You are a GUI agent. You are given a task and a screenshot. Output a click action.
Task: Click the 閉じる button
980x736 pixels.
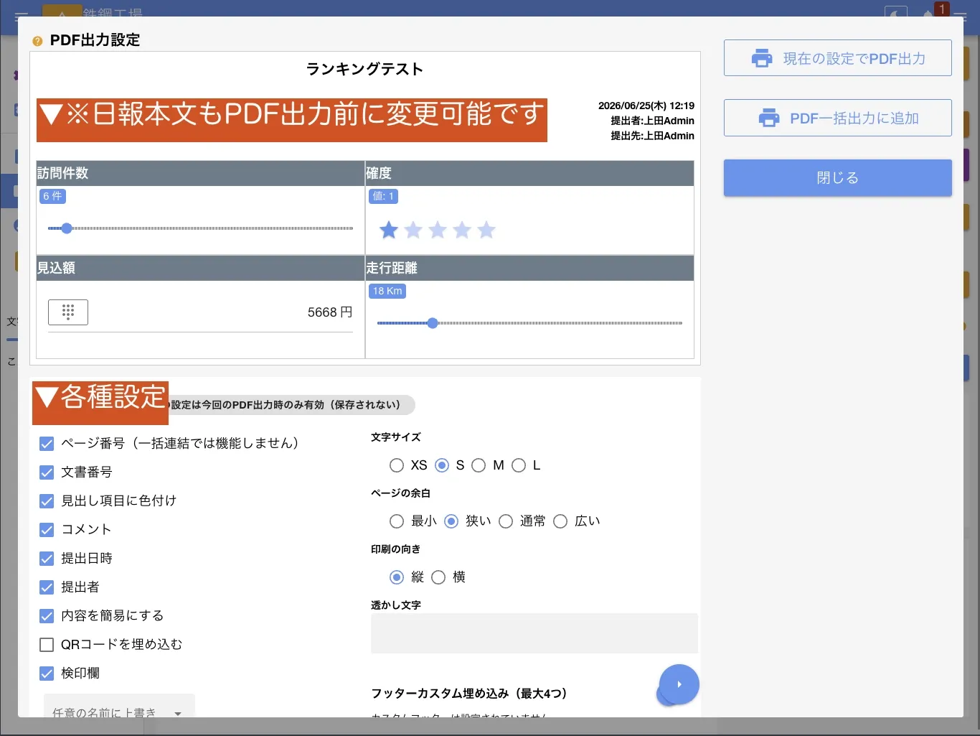(x=837, y=178)
